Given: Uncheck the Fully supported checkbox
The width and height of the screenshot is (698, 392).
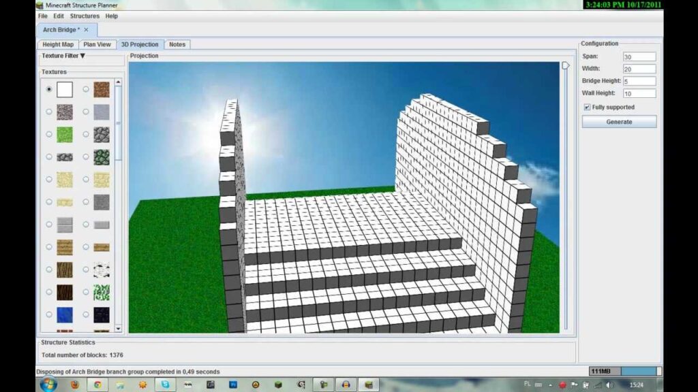Looking at the screenshot, I should (x=587, y=107).
